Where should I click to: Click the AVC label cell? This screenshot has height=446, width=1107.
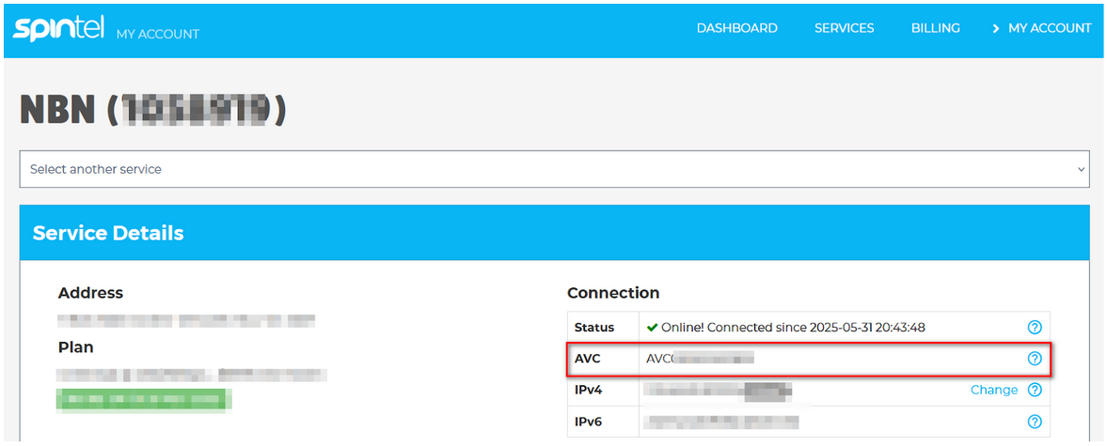[603, 359]
